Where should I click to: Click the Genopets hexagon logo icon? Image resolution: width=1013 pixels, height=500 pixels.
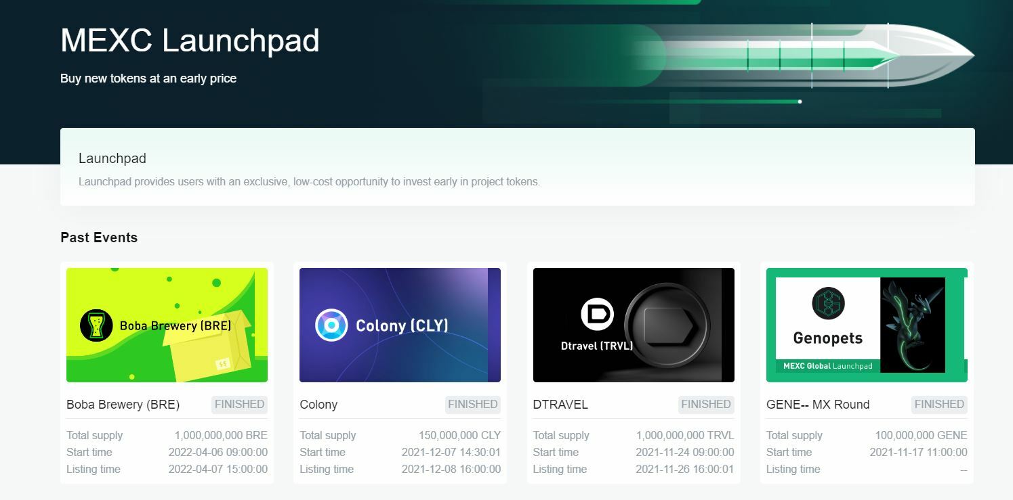pyautogui.click(x=828, y=303)
